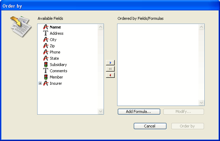Screen dimensions: 220x141
Task: Click the alpha icon beside Insurer
Action: pos(46,83)
